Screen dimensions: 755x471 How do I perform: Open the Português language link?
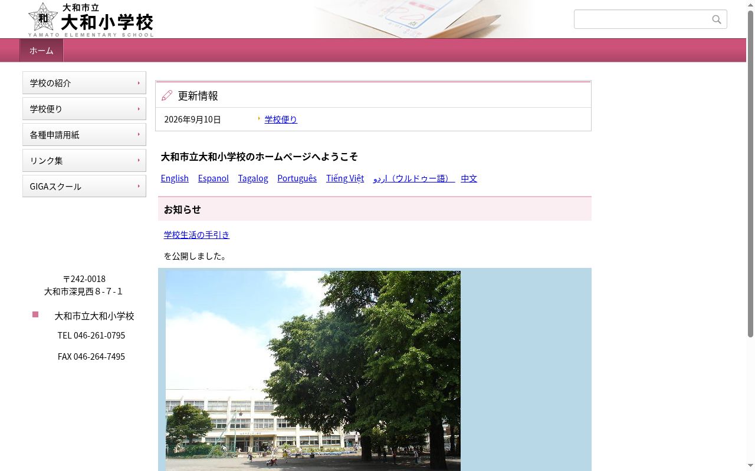click(297, 178)
